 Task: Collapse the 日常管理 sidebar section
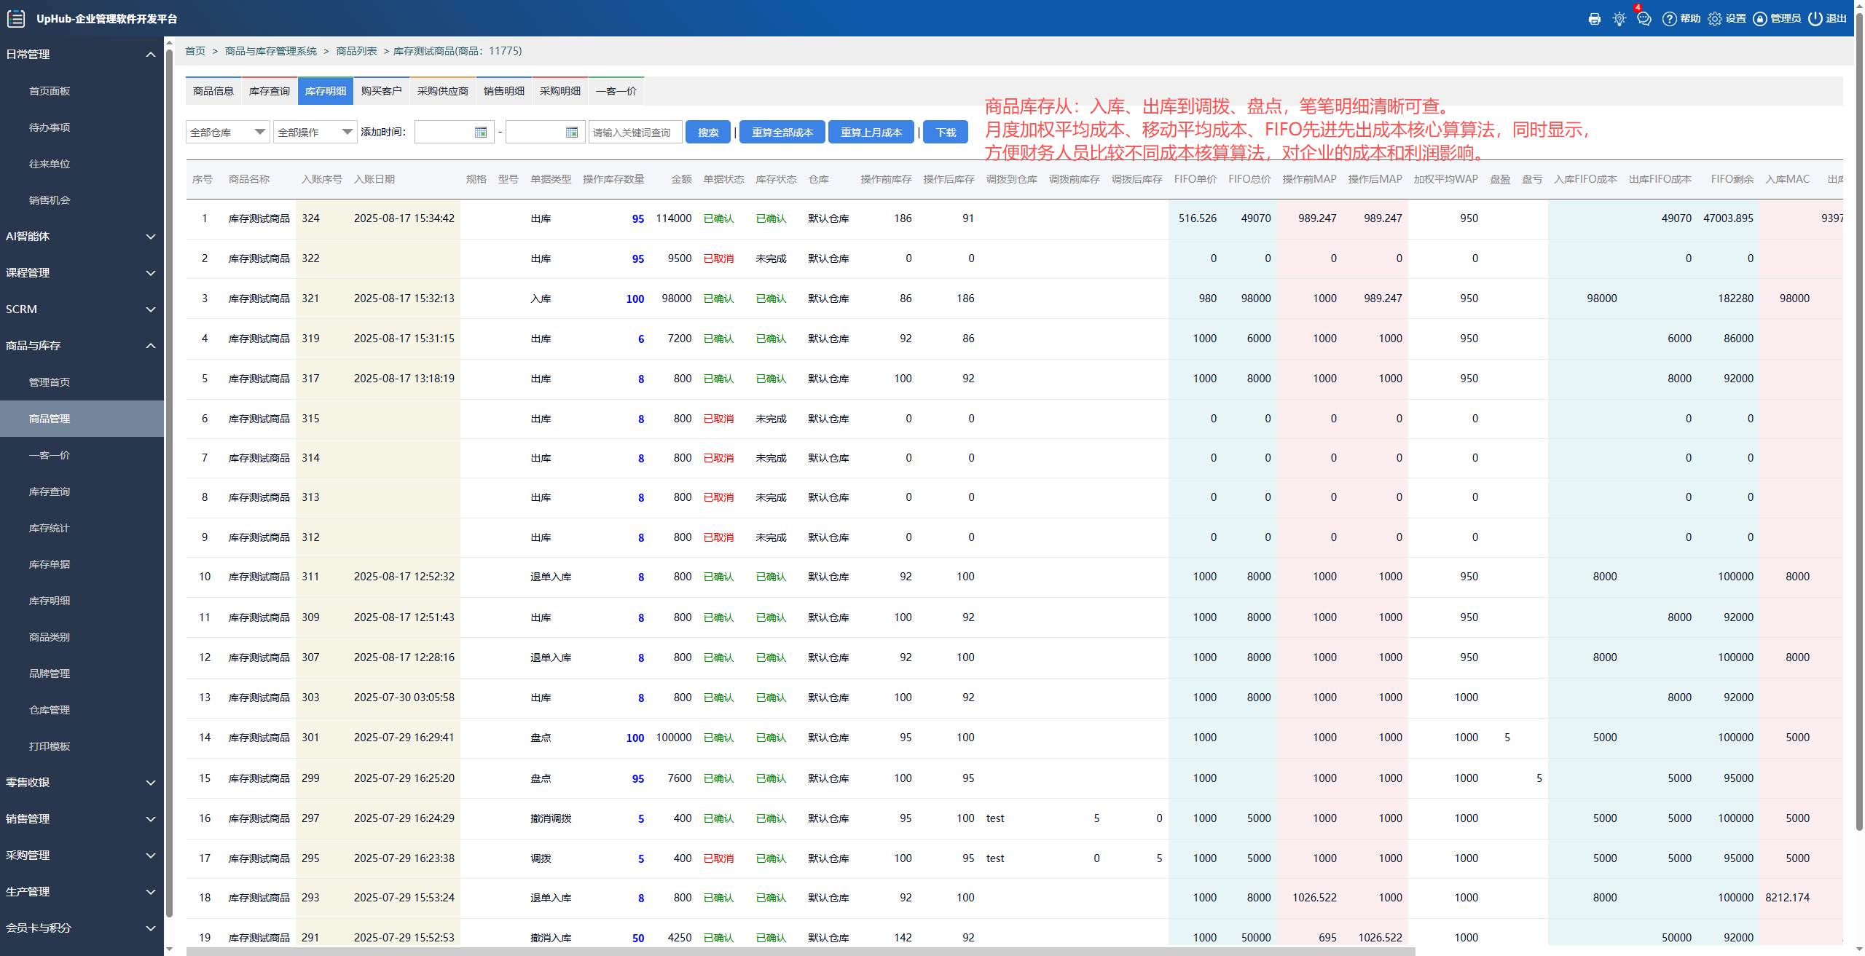[x=80, y=55]
